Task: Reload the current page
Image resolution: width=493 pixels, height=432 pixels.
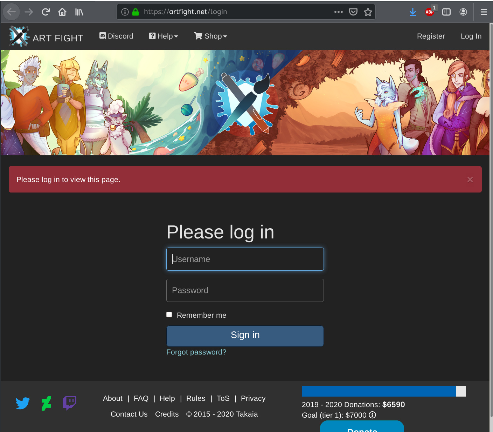Action: [46, 12]
